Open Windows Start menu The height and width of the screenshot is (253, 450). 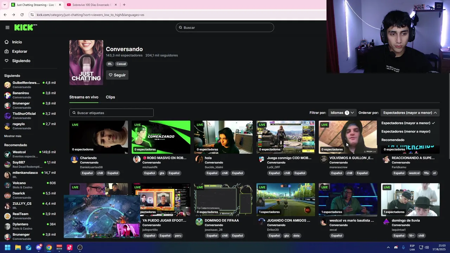(x=7, y=247)
